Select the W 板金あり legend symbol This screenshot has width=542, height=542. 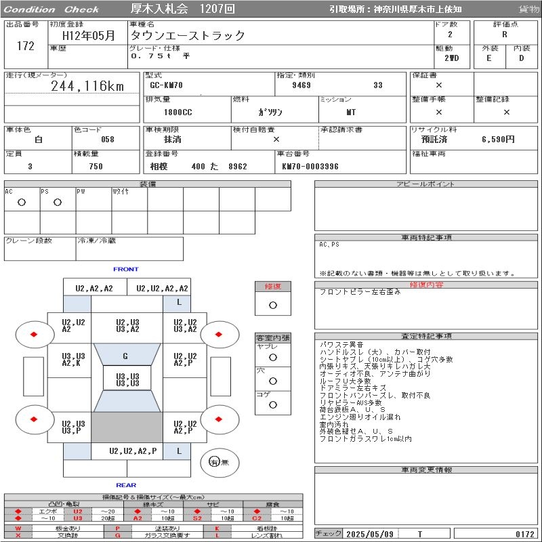[18, 528]
